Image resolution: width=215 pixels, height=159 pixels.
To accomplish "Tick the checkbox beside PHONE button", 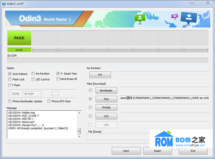I will coord(90,107).
